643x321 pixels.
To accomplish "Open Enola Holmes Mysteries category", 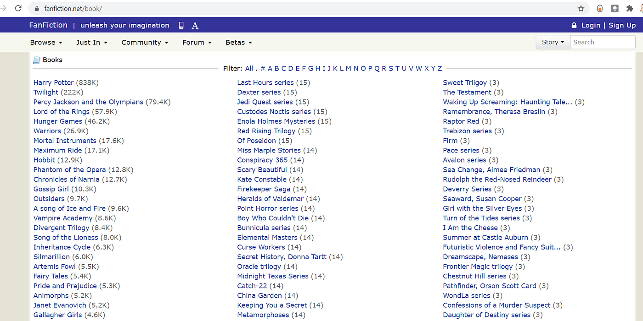I will [276, 121].
